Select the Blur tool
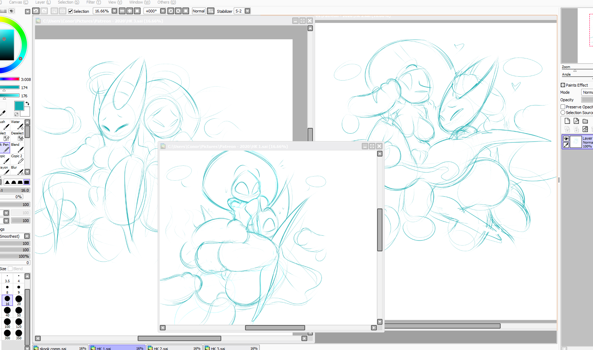This screenshot has width=593, height=350. click(x=17, y=170)
